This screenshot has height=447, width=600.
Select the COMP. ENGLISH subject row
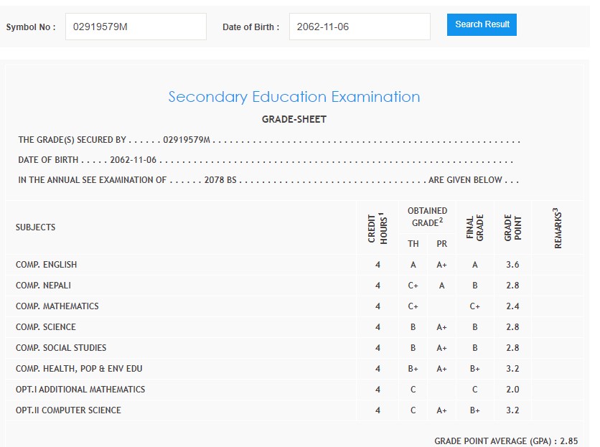[x=46, y=265]
